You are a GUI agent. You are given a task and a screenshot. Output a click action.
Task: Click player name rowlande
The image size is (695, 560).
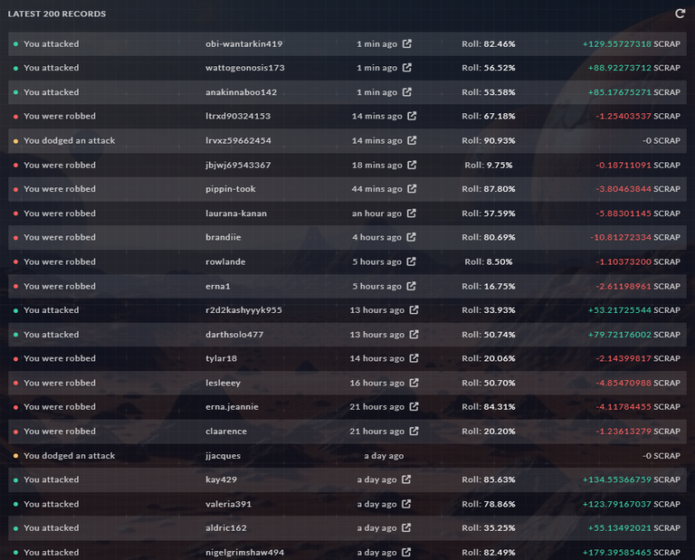pyautogui.click(x=225, y=261)
